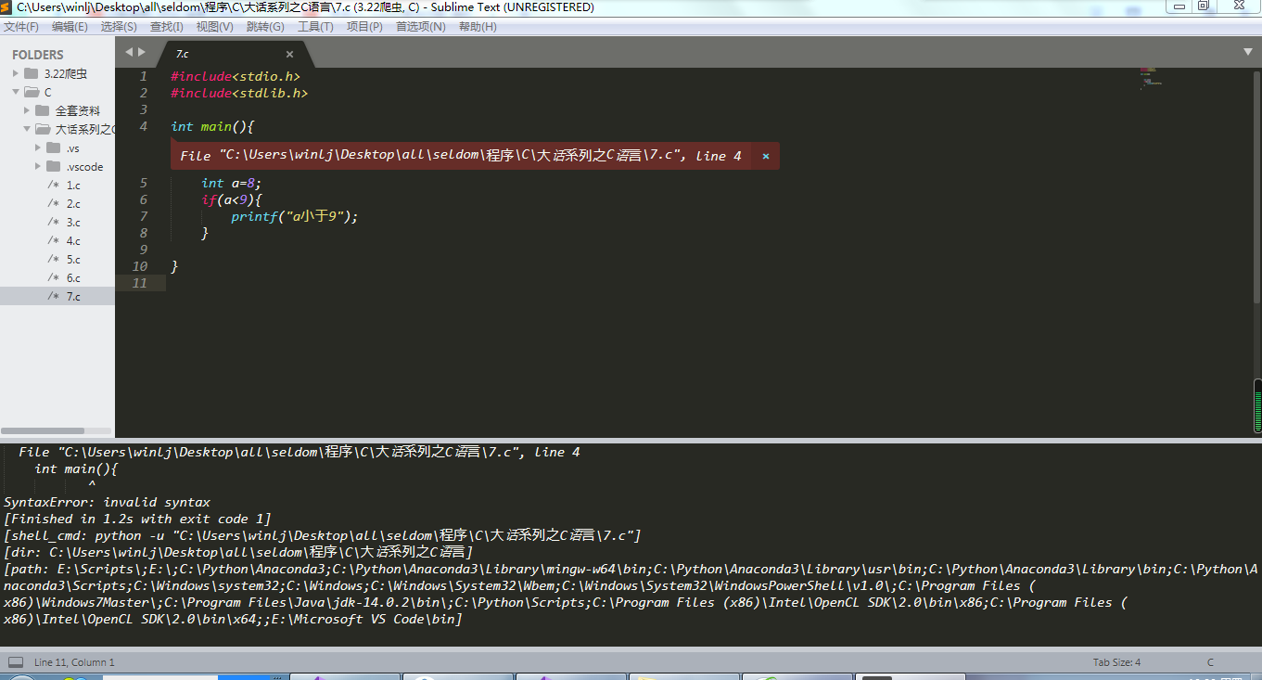Open the panel switcher icon in status bar
The width and height of the screenshot is (1262, 680).
15,662
